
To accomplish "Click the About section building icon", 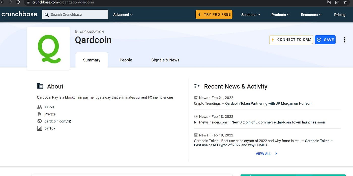I will pos(40,86).
